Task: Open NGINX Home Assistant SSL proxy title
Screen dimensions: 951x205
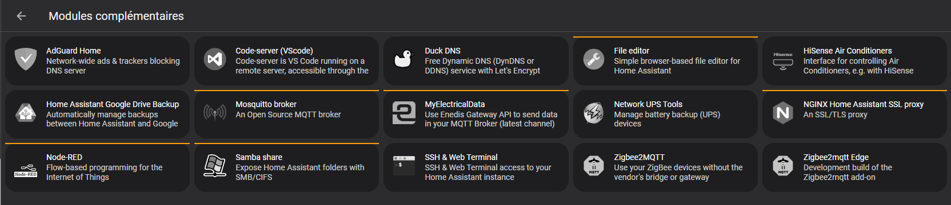Action: (x=864, y=104)
